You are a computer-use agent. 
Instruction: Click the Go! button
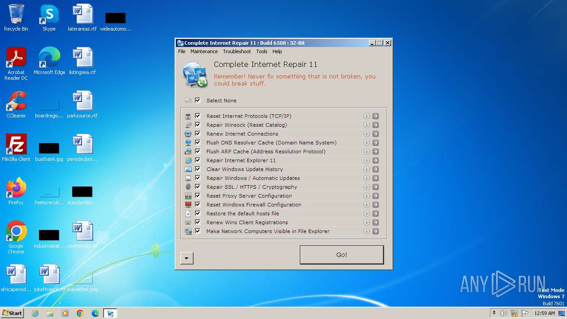[x=342, y=255]
